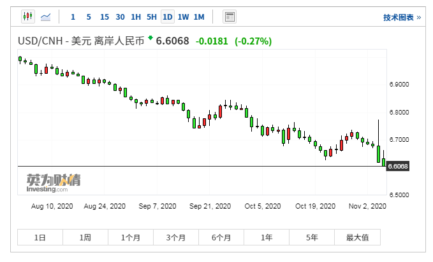Select the 1D interval button

168,17
